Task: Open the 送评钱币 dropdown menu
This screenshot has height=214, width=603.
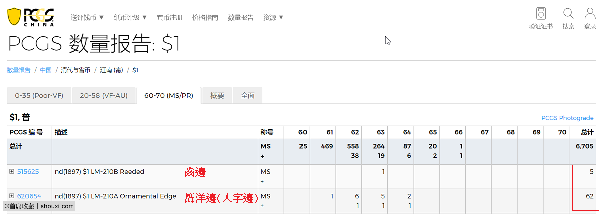Action: click(87, 17)
